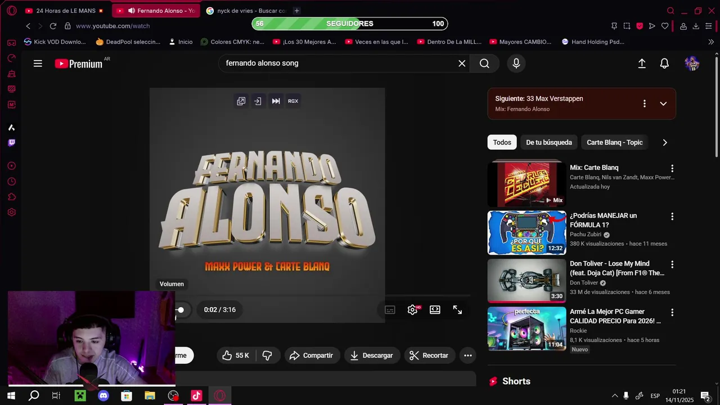Reload the current page
The height and width of the screenshot is (405, 720).
(x=53, y=26)
